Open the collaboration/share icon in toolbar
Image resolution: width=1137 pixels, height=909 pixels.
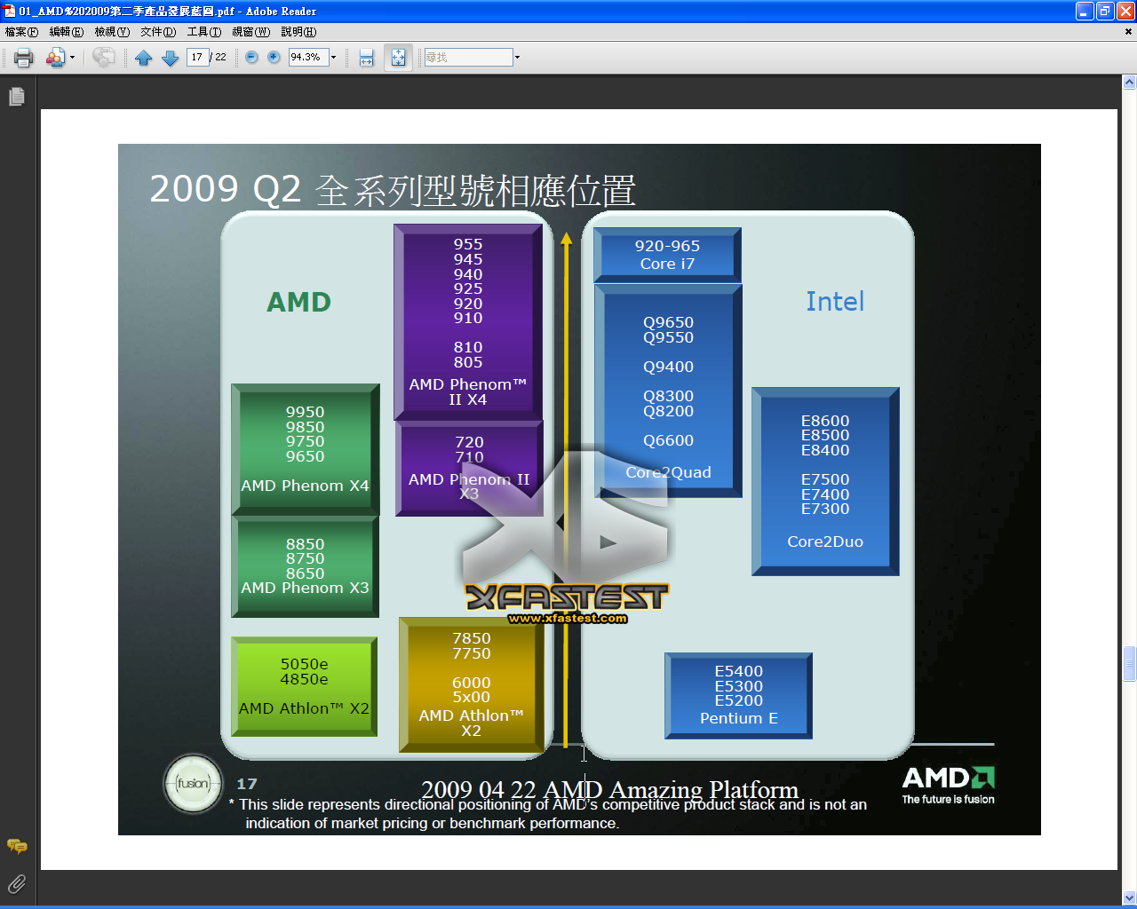point(55,58)
